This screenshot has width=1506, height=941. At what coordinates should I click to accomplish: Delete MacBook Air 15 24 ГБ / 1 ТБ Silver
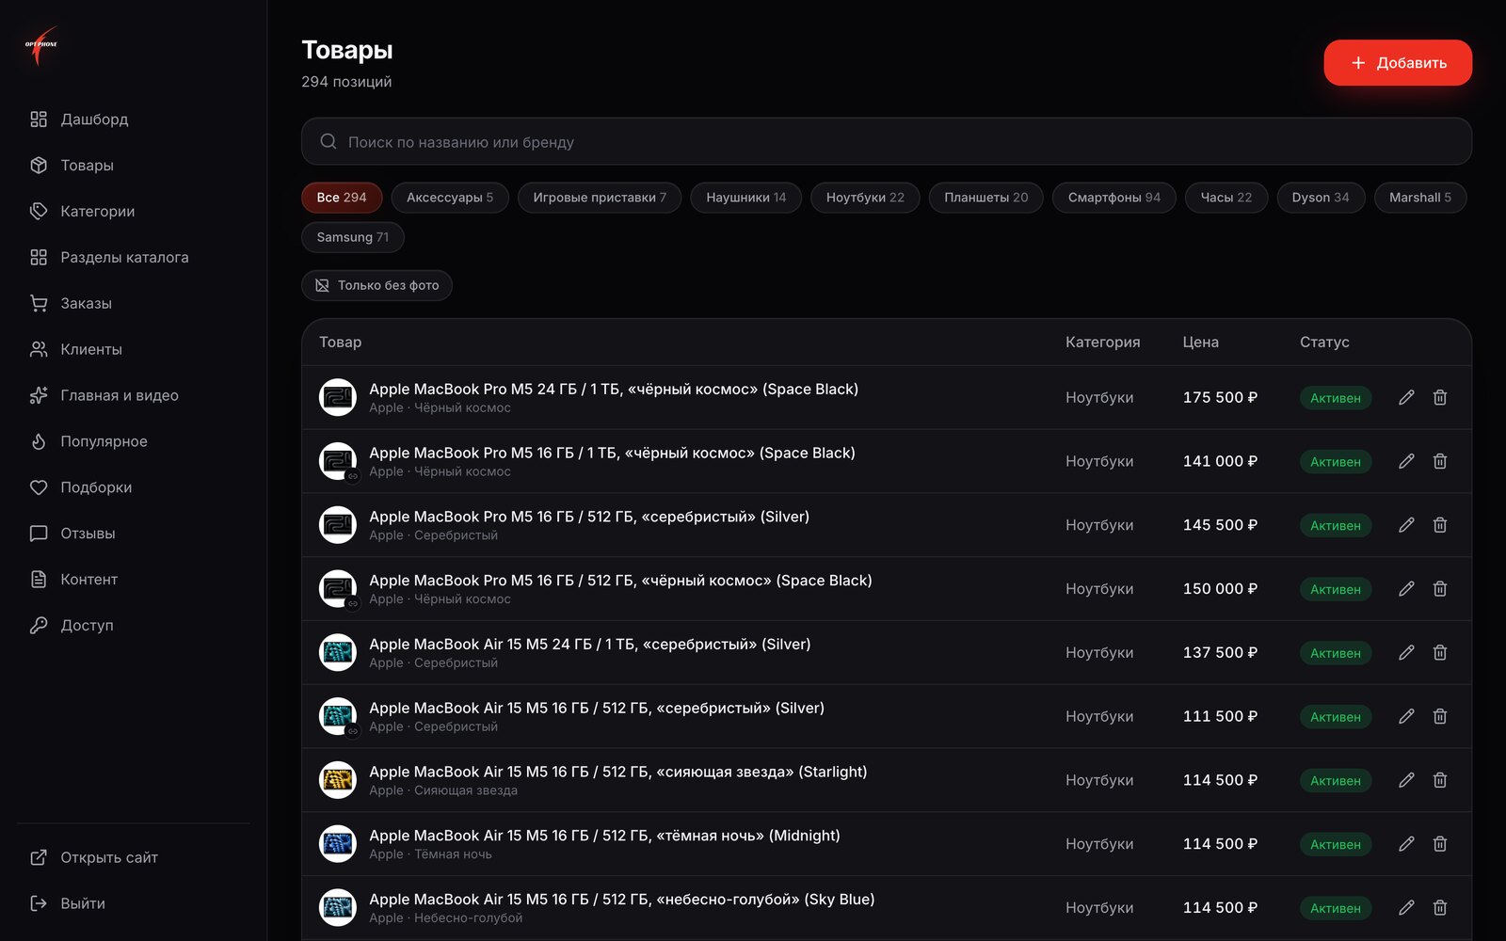click(1440, 653)
